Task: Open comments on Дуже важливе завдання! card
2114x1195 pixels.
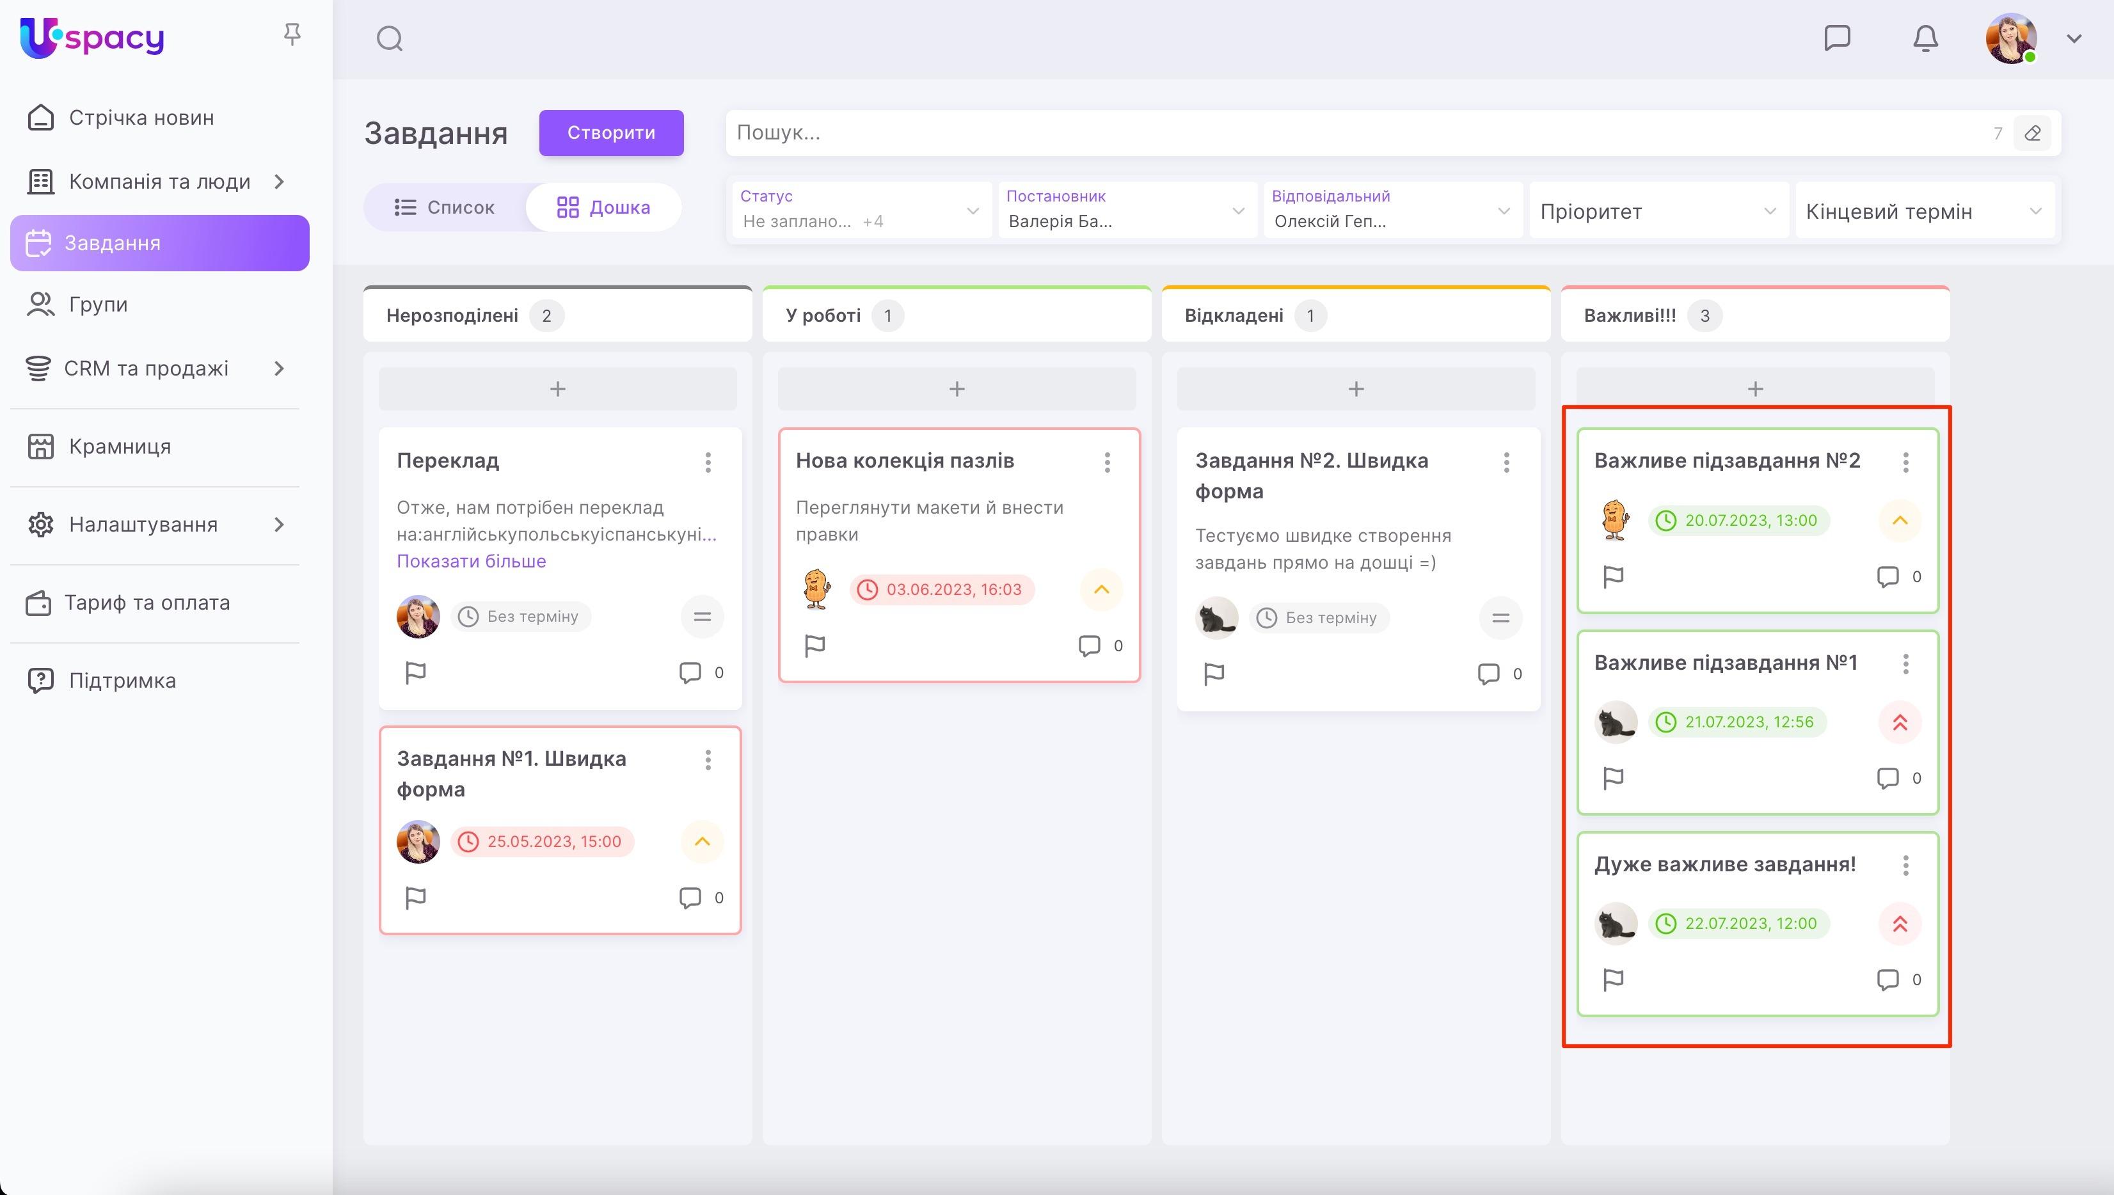Action: (1887, 979)
